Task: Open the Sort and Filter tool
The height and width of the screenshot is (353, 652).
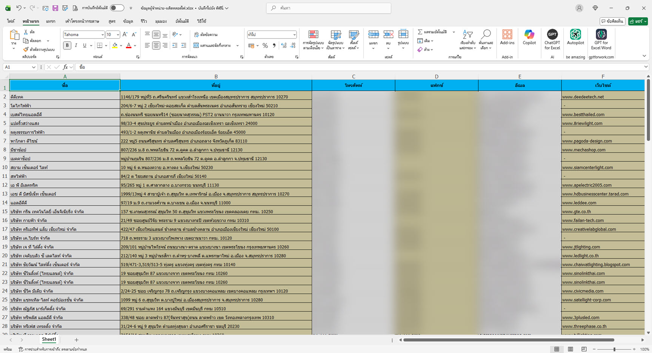Action: pyautogui.click(x=467, y=39)
